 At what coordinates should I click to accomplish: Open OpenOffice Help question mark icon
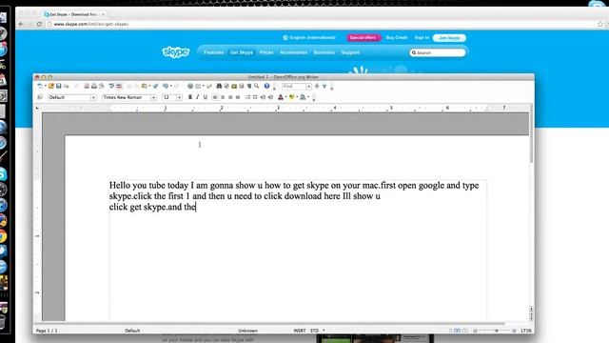tap(266, 86)
